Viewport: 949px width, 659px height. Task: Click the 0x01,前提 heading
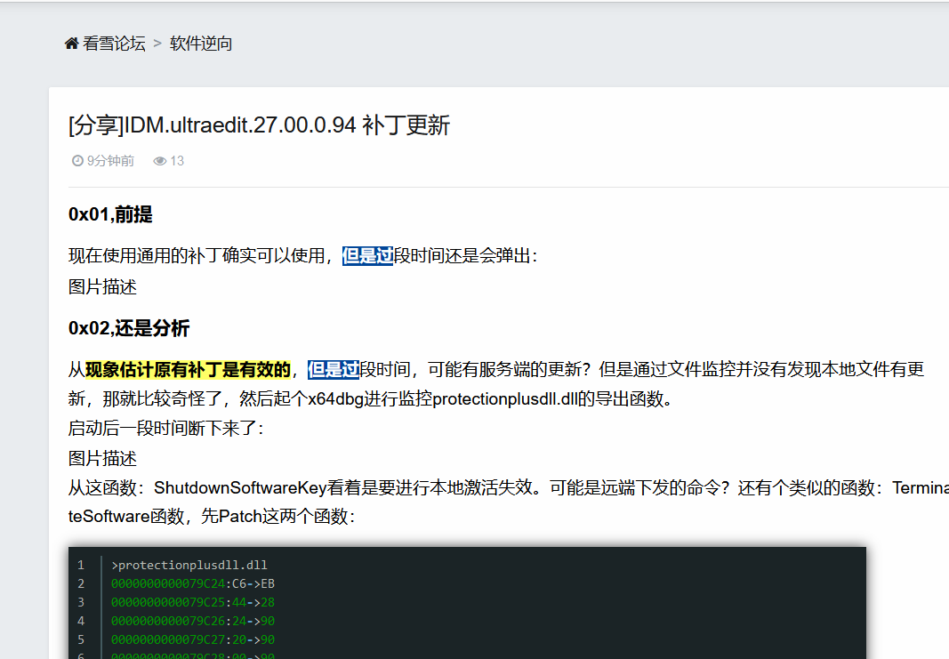110,214
